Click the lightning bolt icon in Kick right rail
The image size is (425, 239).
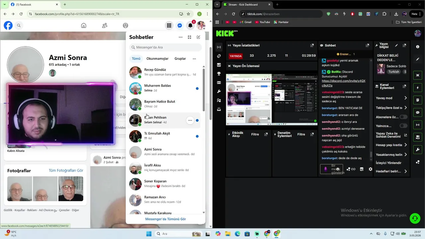point(418,88)
